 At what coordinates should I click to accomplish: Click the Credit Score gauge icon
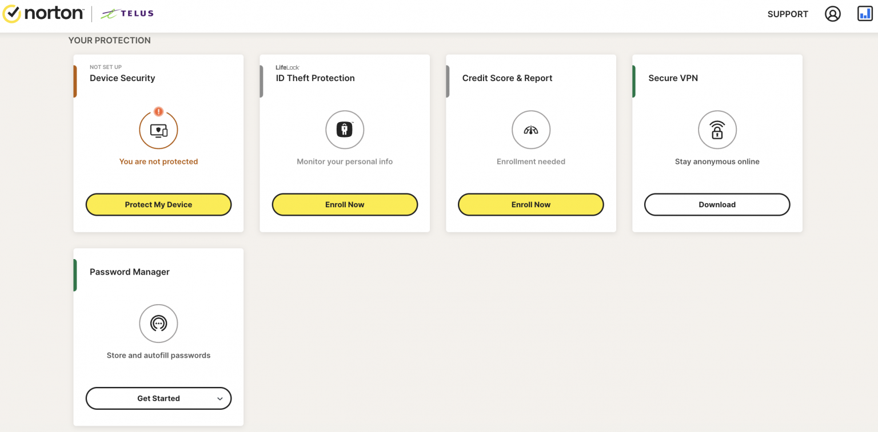point(531,130)
